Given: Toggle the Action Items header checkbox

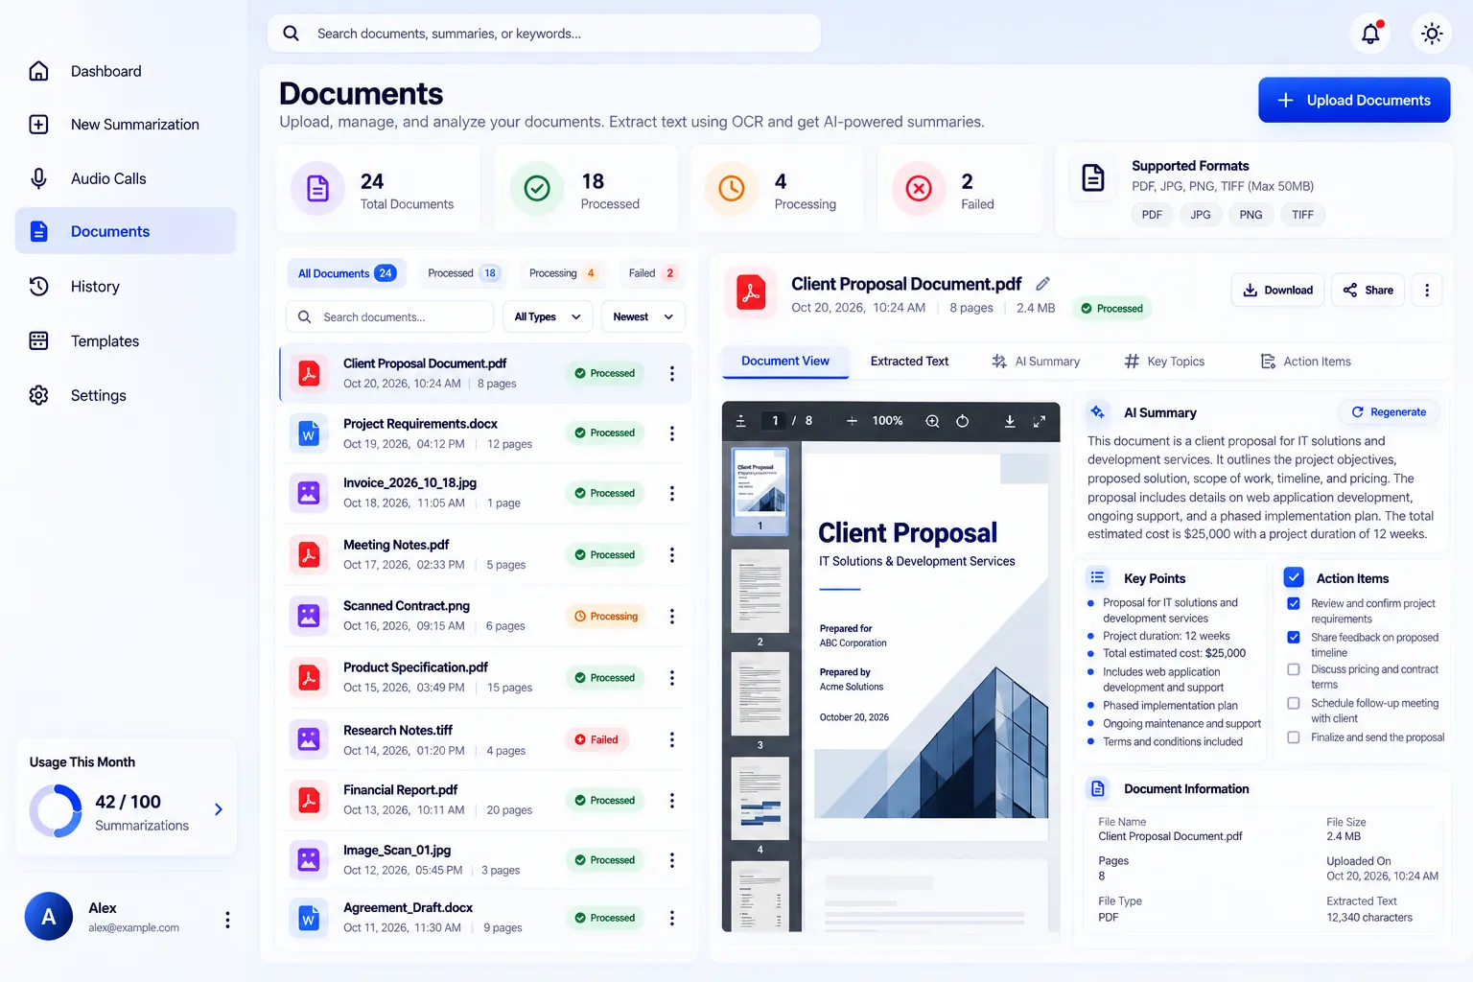Looking at the screenshot, I should (x=1294, y=577).
